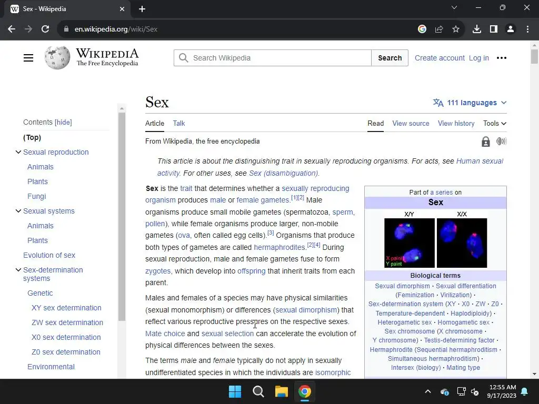Show hidden system tray icons

pos(428,391)
